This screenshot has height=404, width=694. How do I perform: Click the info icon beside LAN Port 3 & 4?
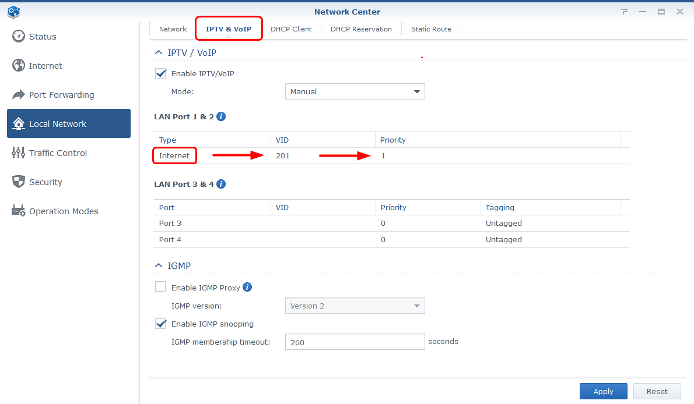pyautogui.click(x=220, y=184)
